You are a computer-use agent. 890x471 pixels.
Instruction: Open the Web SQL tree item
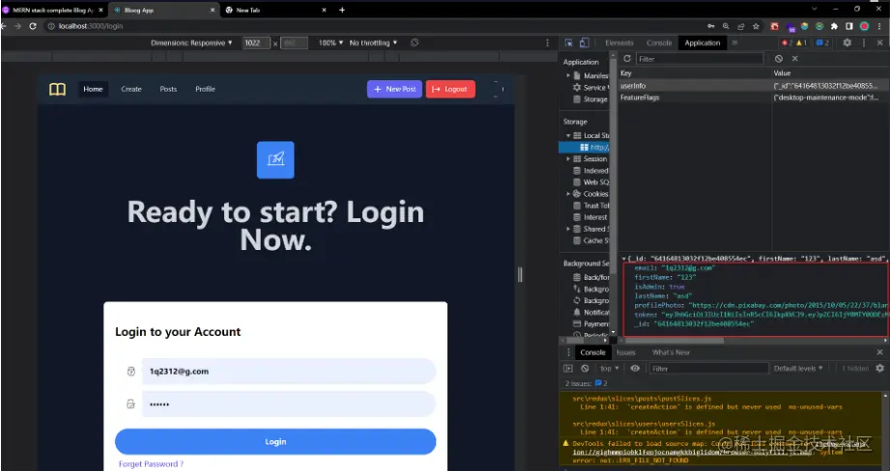point(590,182)
